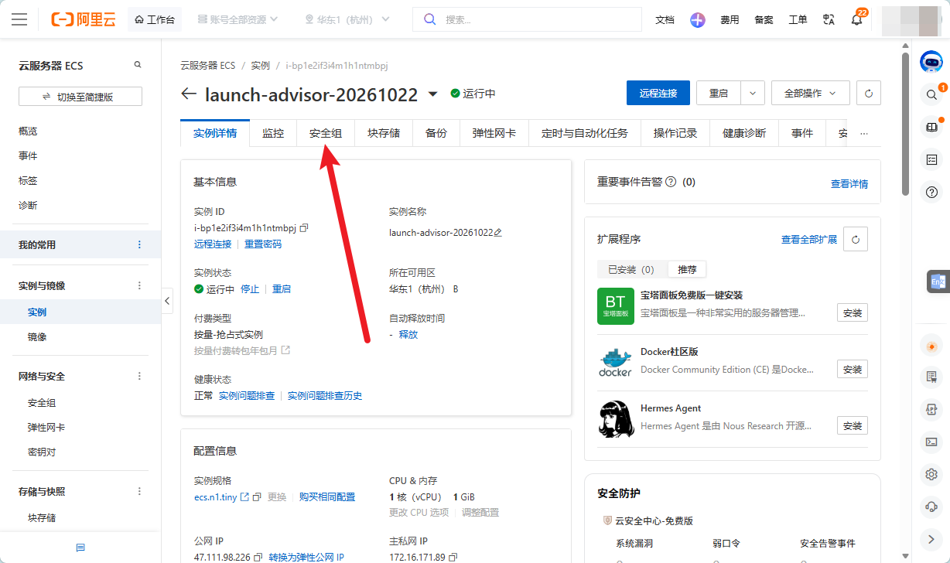This screenshot has height=563, width=950.
Task: Click the purple plus icon in header
Action: click(x=698, y=20)
